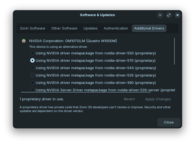
Task: Switch to the Other Software tab
Action: tap(64, 28)
